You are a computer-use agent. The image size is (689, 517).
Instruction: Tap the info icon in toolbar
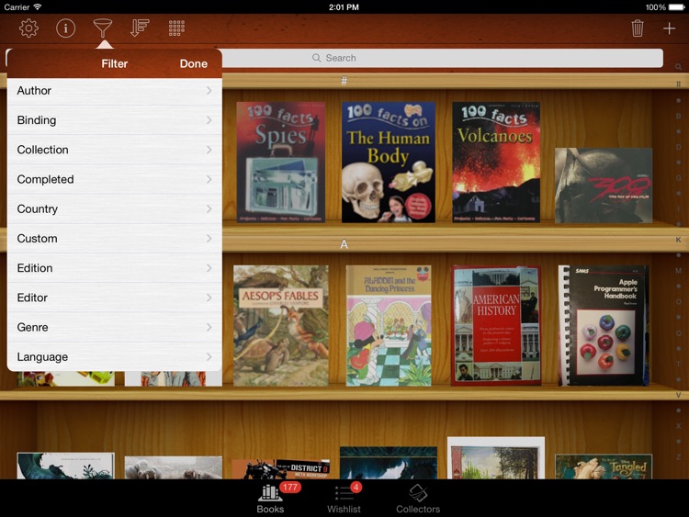[x=65, y=28]
